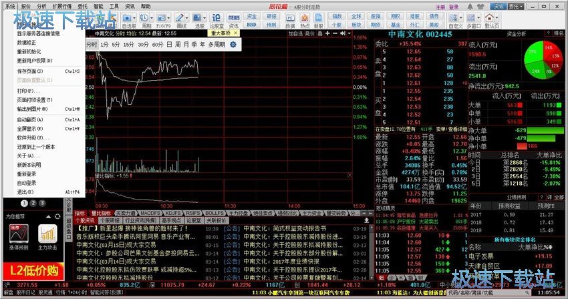
Task: Open the 数据 data icon
Action: pyautogui.click(x=290, y=17)
